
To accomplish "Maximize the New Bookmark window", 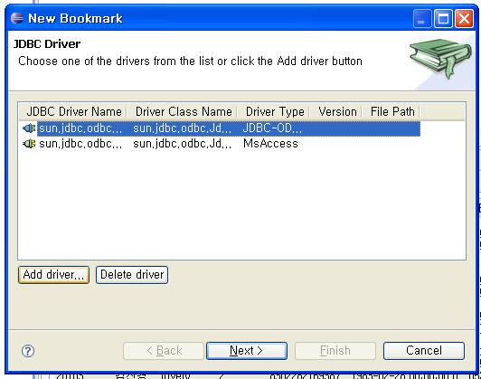I will point(443,19).
